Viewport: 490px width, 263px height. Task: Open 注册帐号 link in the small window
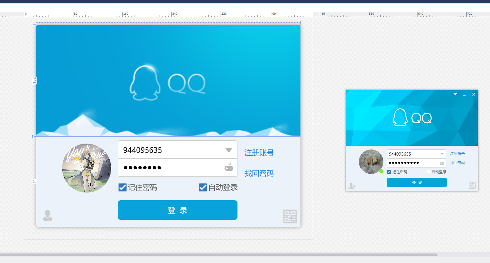tap(457, 154)
